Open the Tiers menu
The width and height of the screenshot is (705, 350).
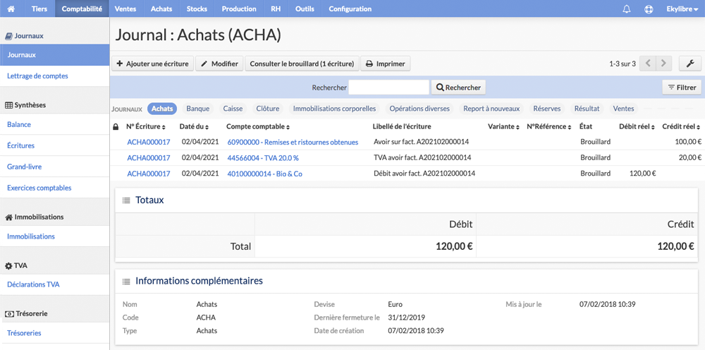[x=39, y=9]
